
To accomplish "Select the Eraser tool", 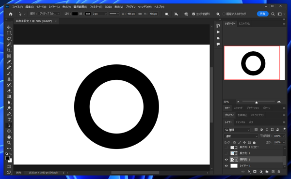I will click(x=9, y=90).
